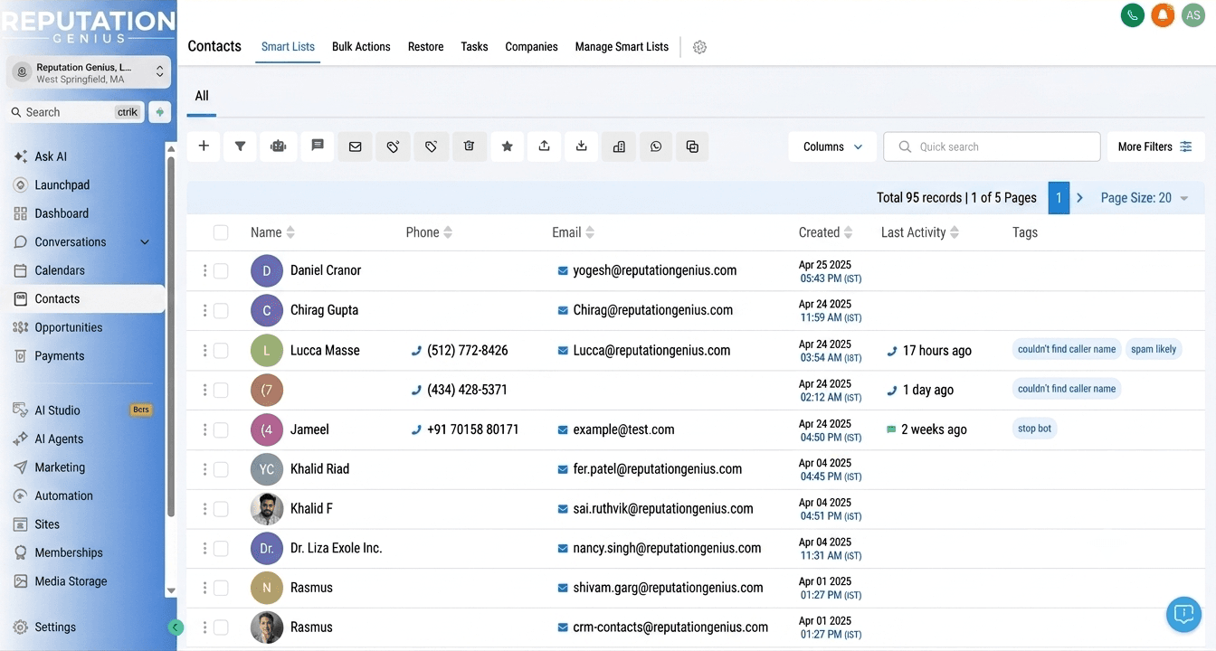This screenshot has width=1216, height=651.
Task: Open the filter funnel icon
Action: click(x=241, y=146)
